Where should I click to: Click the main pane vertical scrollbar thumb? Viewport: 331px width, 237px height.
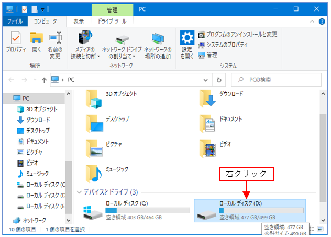(323, 158)
